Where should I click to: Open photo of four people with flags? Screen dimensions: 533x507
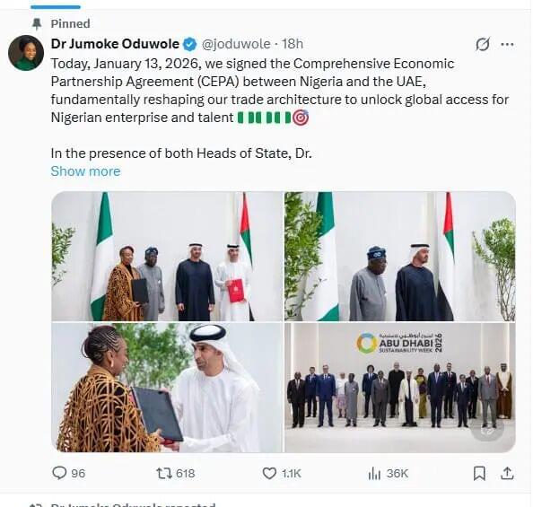(167, 256)
